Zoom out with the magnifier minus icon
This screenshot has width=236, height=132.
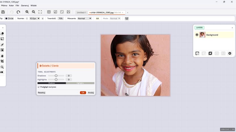point(33,12)
